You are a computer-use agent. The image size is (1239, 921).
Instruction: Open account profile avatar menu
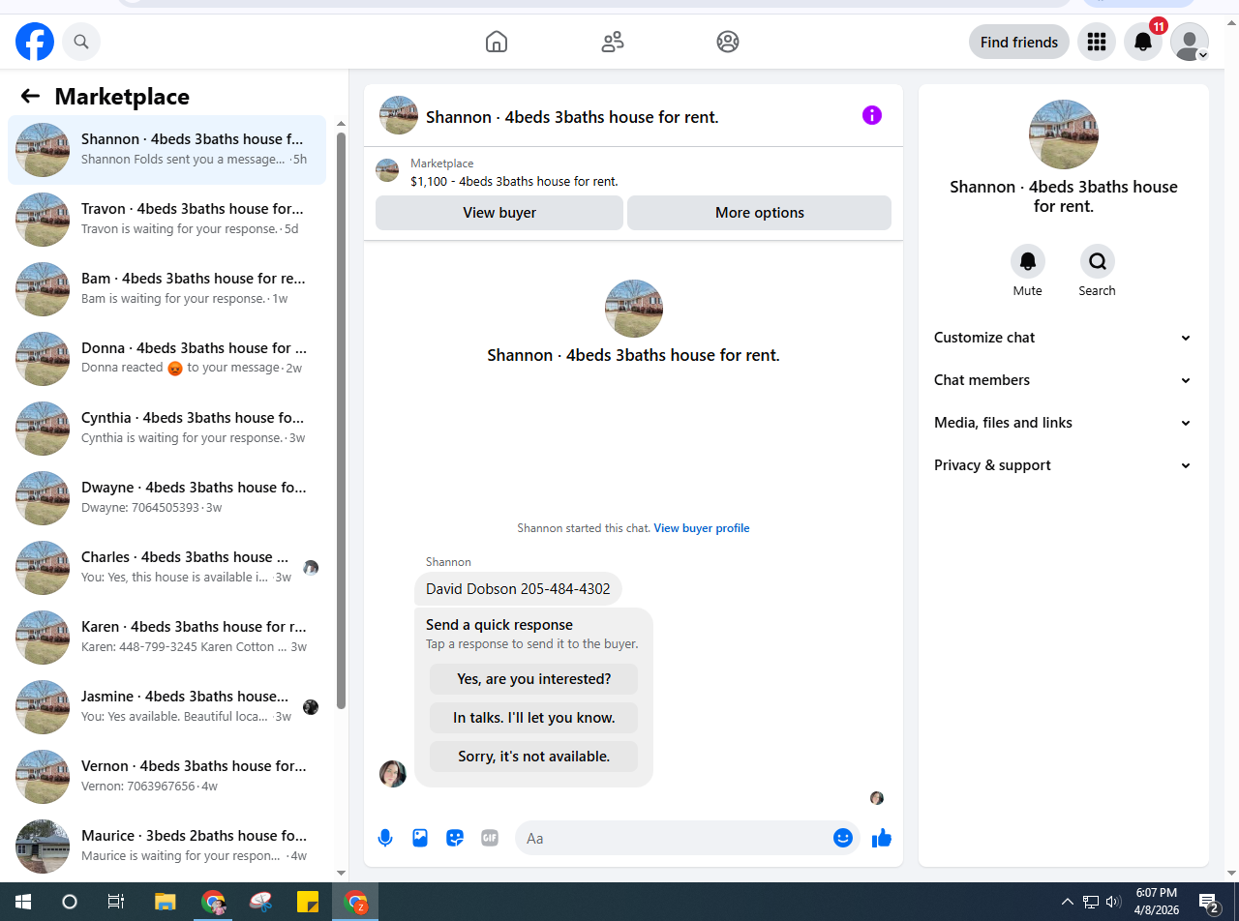pos(1190,42)
